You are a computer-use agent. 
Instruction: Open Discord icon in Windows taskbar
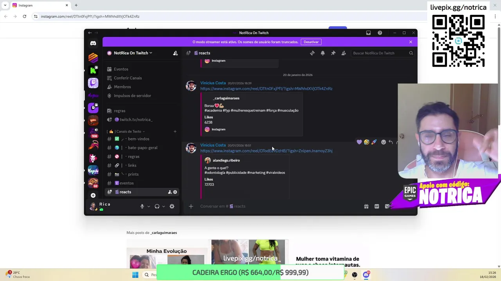(x=366, y=275)
